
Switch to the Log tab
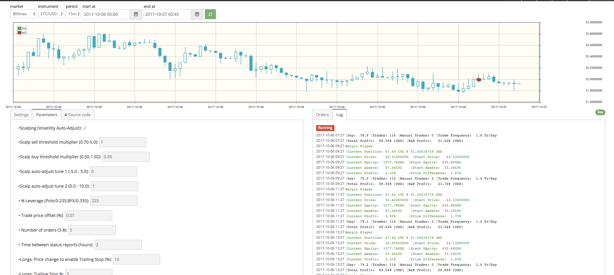(x=340, y=115)
